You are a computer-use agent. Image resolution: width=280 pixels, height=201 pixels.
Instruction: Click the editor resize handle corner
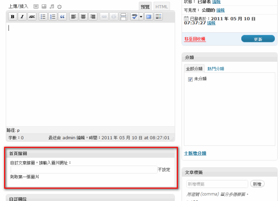click(x=172, y=139)
